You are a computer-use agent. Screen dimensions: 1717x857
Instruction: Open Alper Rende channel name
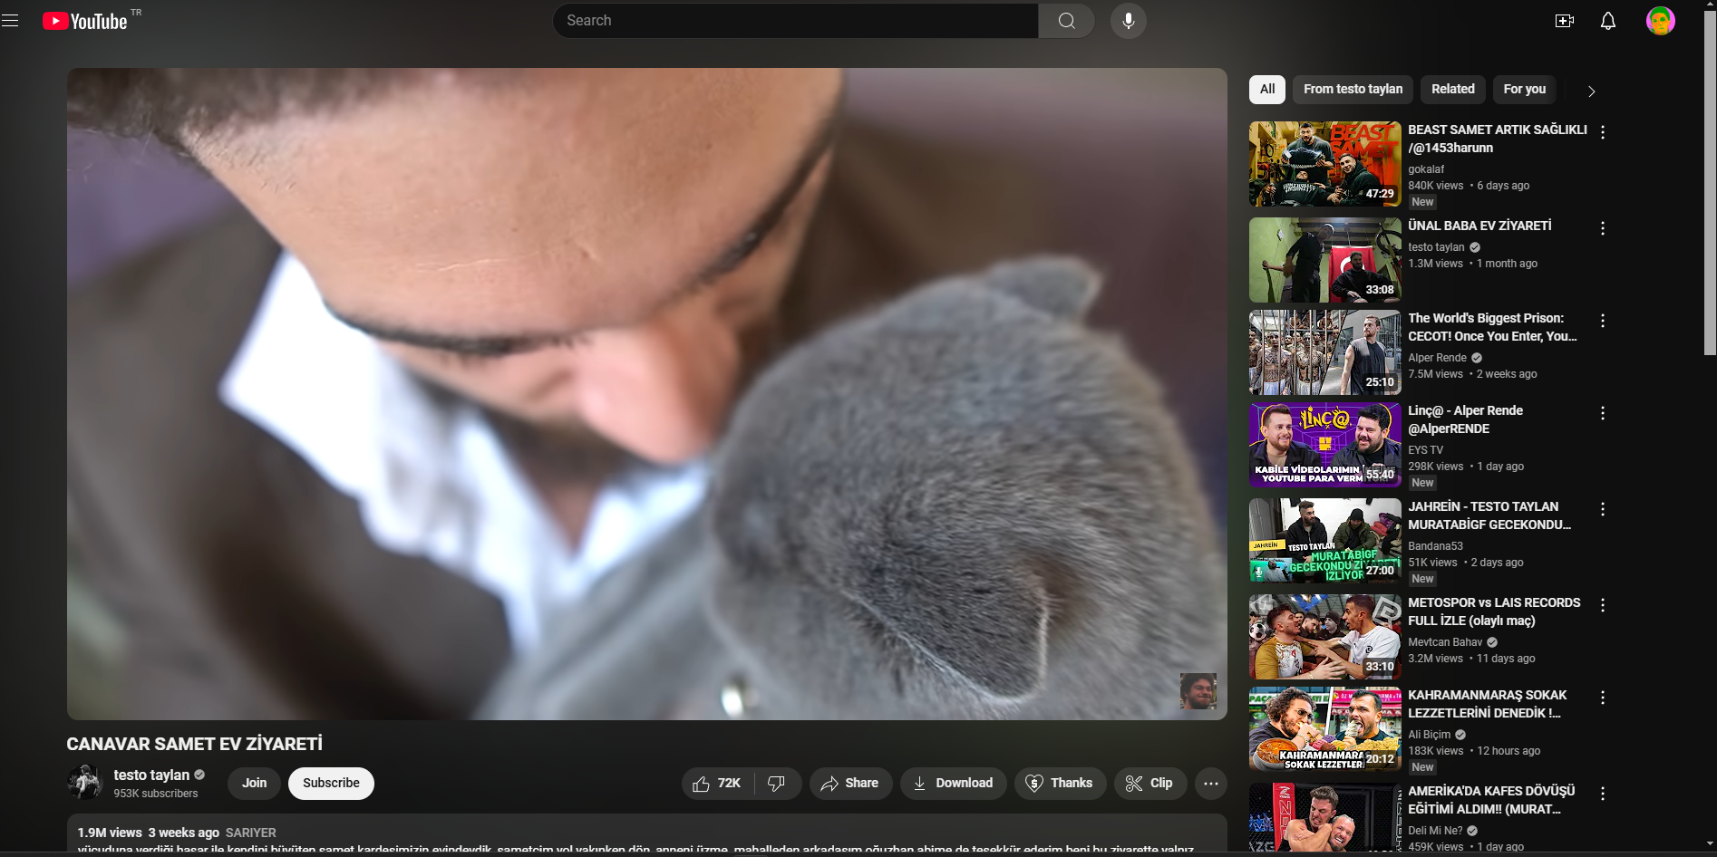click(1437, 358)
